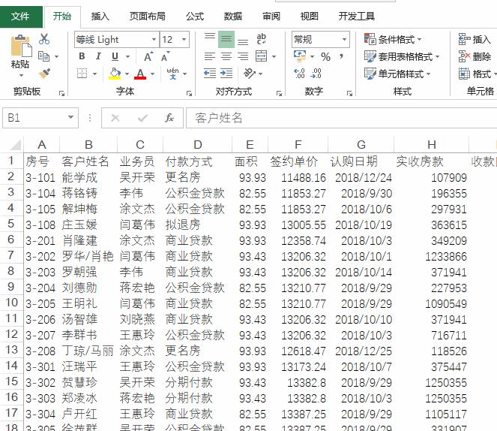497x431 pixels.
Task: Toggle underline formatting
Action: [115, 56]
